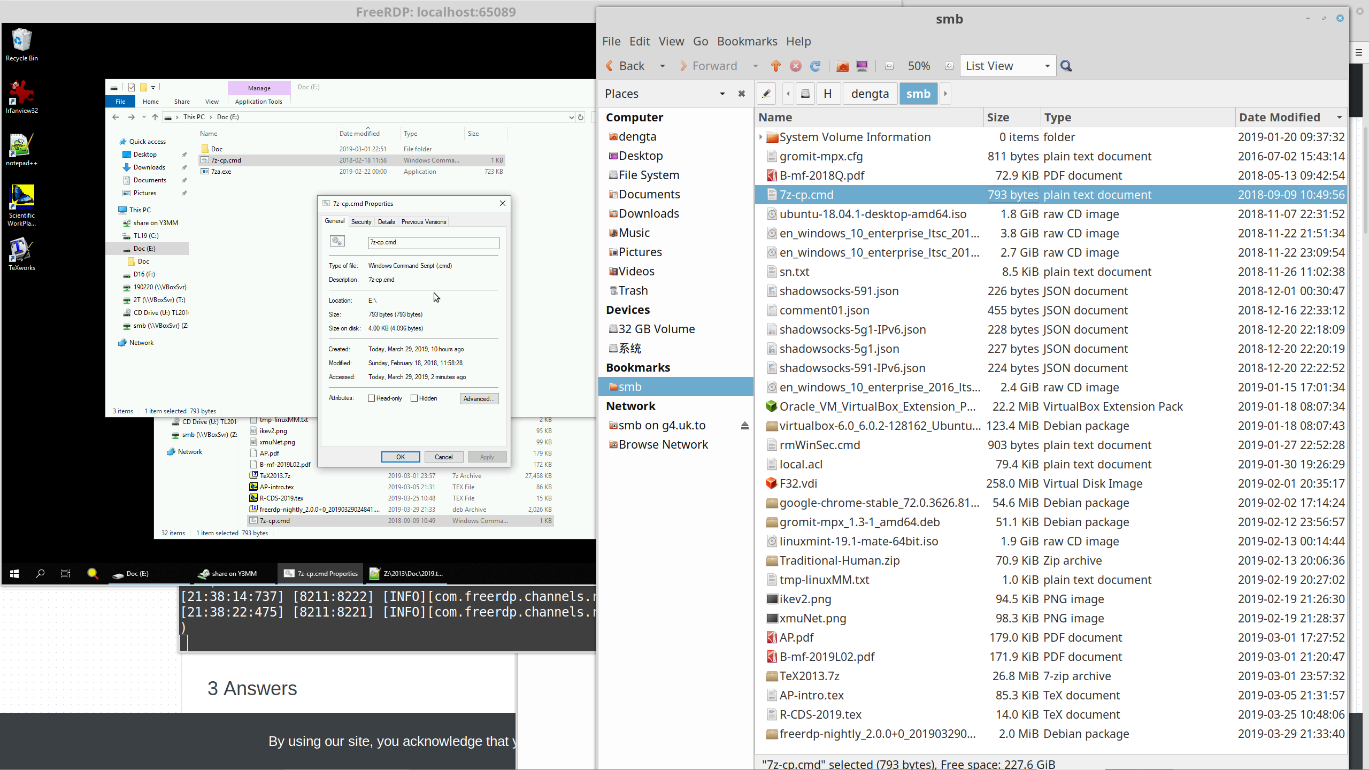Click the zoom decrease control in toolbar
This screenshot has width=1369, height=770.
pos(889,66)
